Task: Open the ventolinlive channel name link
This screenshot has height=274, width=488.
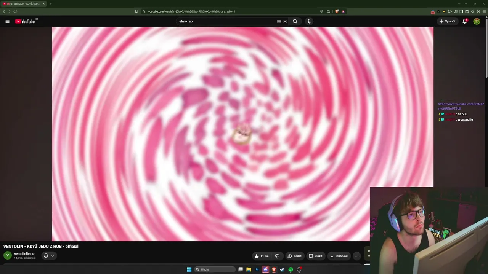Action: pyautogui.click(x=22, y=254)
